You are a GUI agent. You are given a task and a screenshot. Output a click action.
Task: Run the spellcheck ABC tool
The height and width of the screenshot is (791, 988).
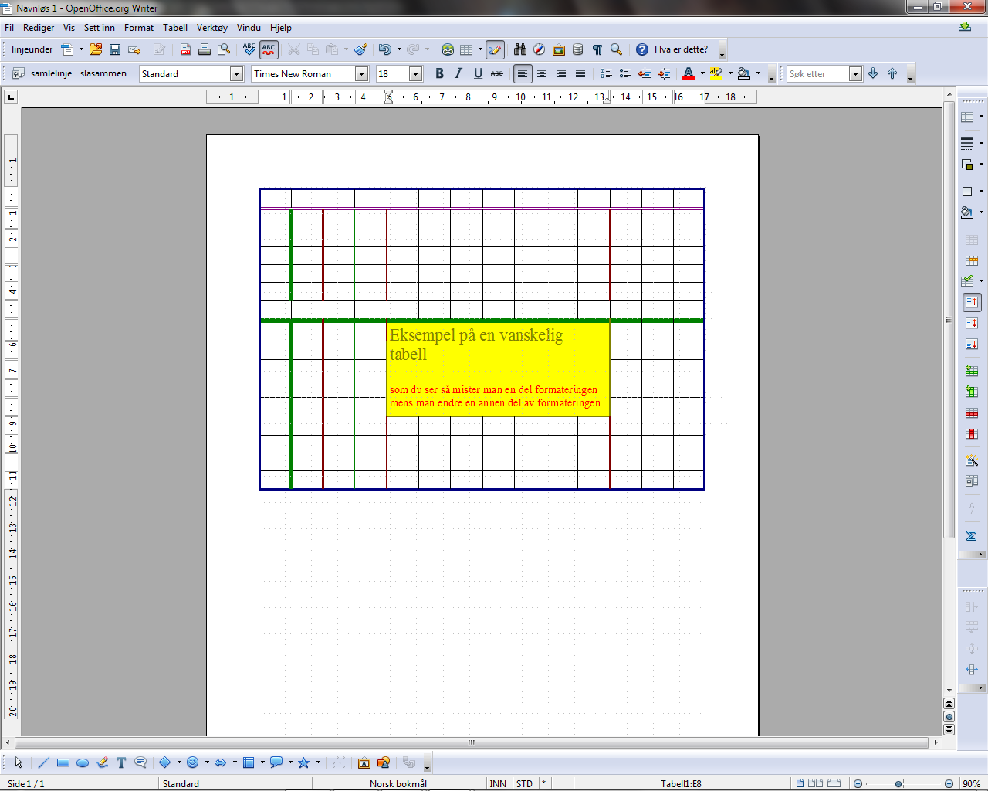(249, 49)
